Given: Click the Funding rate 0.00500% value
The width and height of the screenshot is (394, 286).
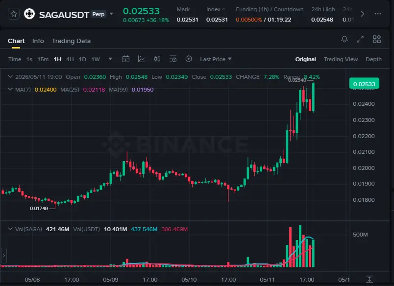Looking at the screenshot, I should coord(249,20).
